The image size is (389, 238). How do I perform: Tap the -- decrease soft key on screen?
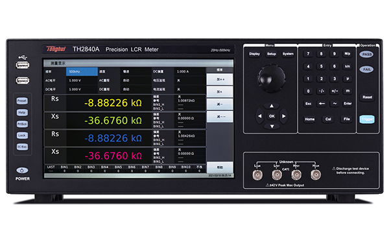coord(220,117)
